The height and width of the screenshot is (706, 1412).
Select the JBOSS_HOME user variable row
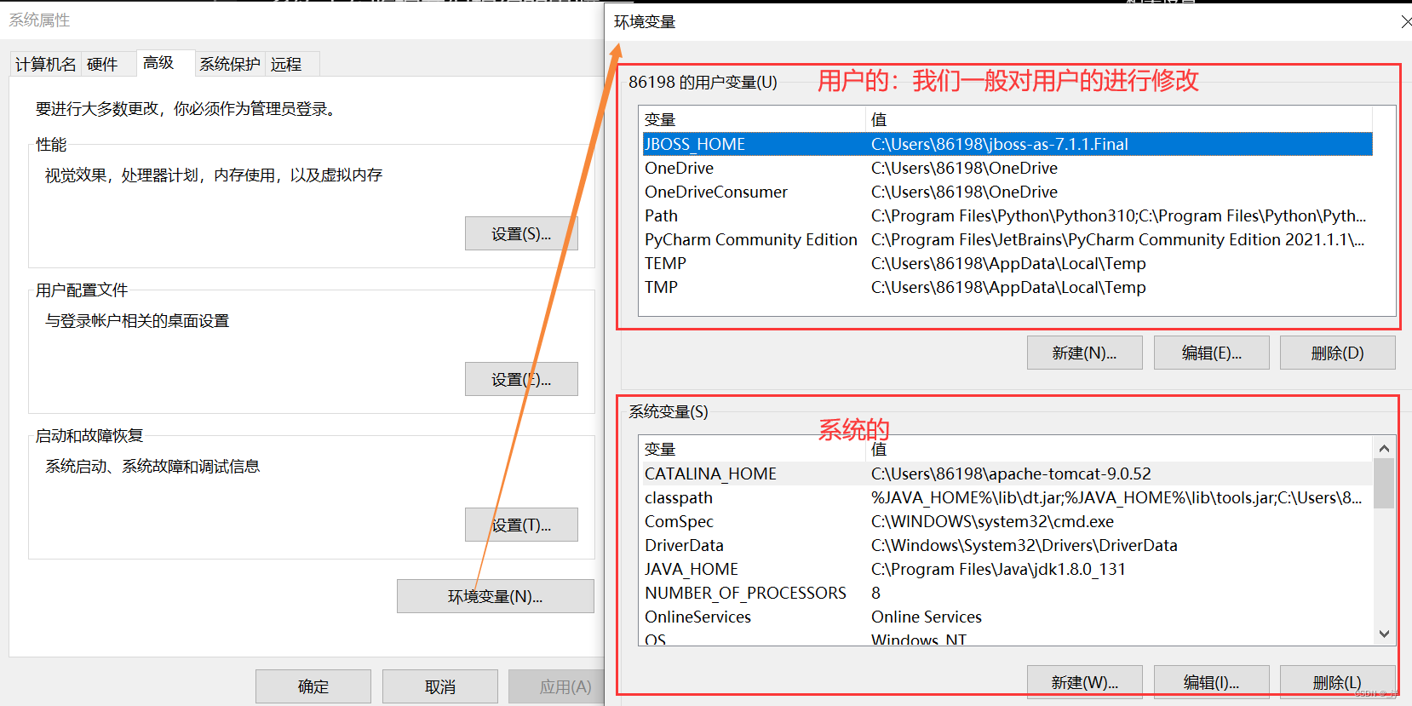pos(1007,144)
